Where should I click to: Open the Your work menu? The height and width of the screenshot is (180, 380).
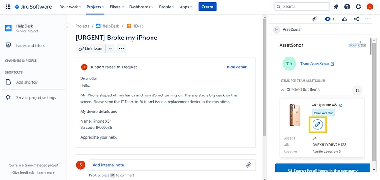coord(70,7)
